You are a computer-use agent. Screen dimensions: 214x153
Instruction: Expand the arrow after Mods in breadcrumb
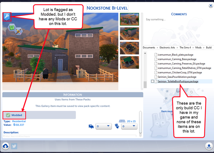click(x=204, y=48)
